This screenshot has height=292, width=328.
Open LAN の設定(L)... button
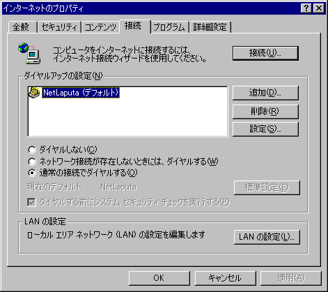coord(267,237)
